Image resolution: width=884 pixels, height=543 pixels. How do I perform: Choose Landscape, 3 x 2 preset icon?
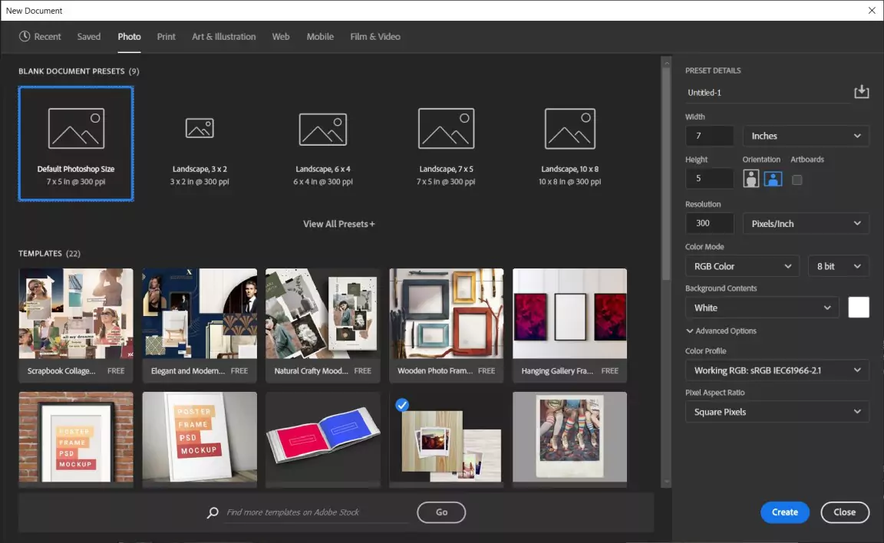coord(200,128)
